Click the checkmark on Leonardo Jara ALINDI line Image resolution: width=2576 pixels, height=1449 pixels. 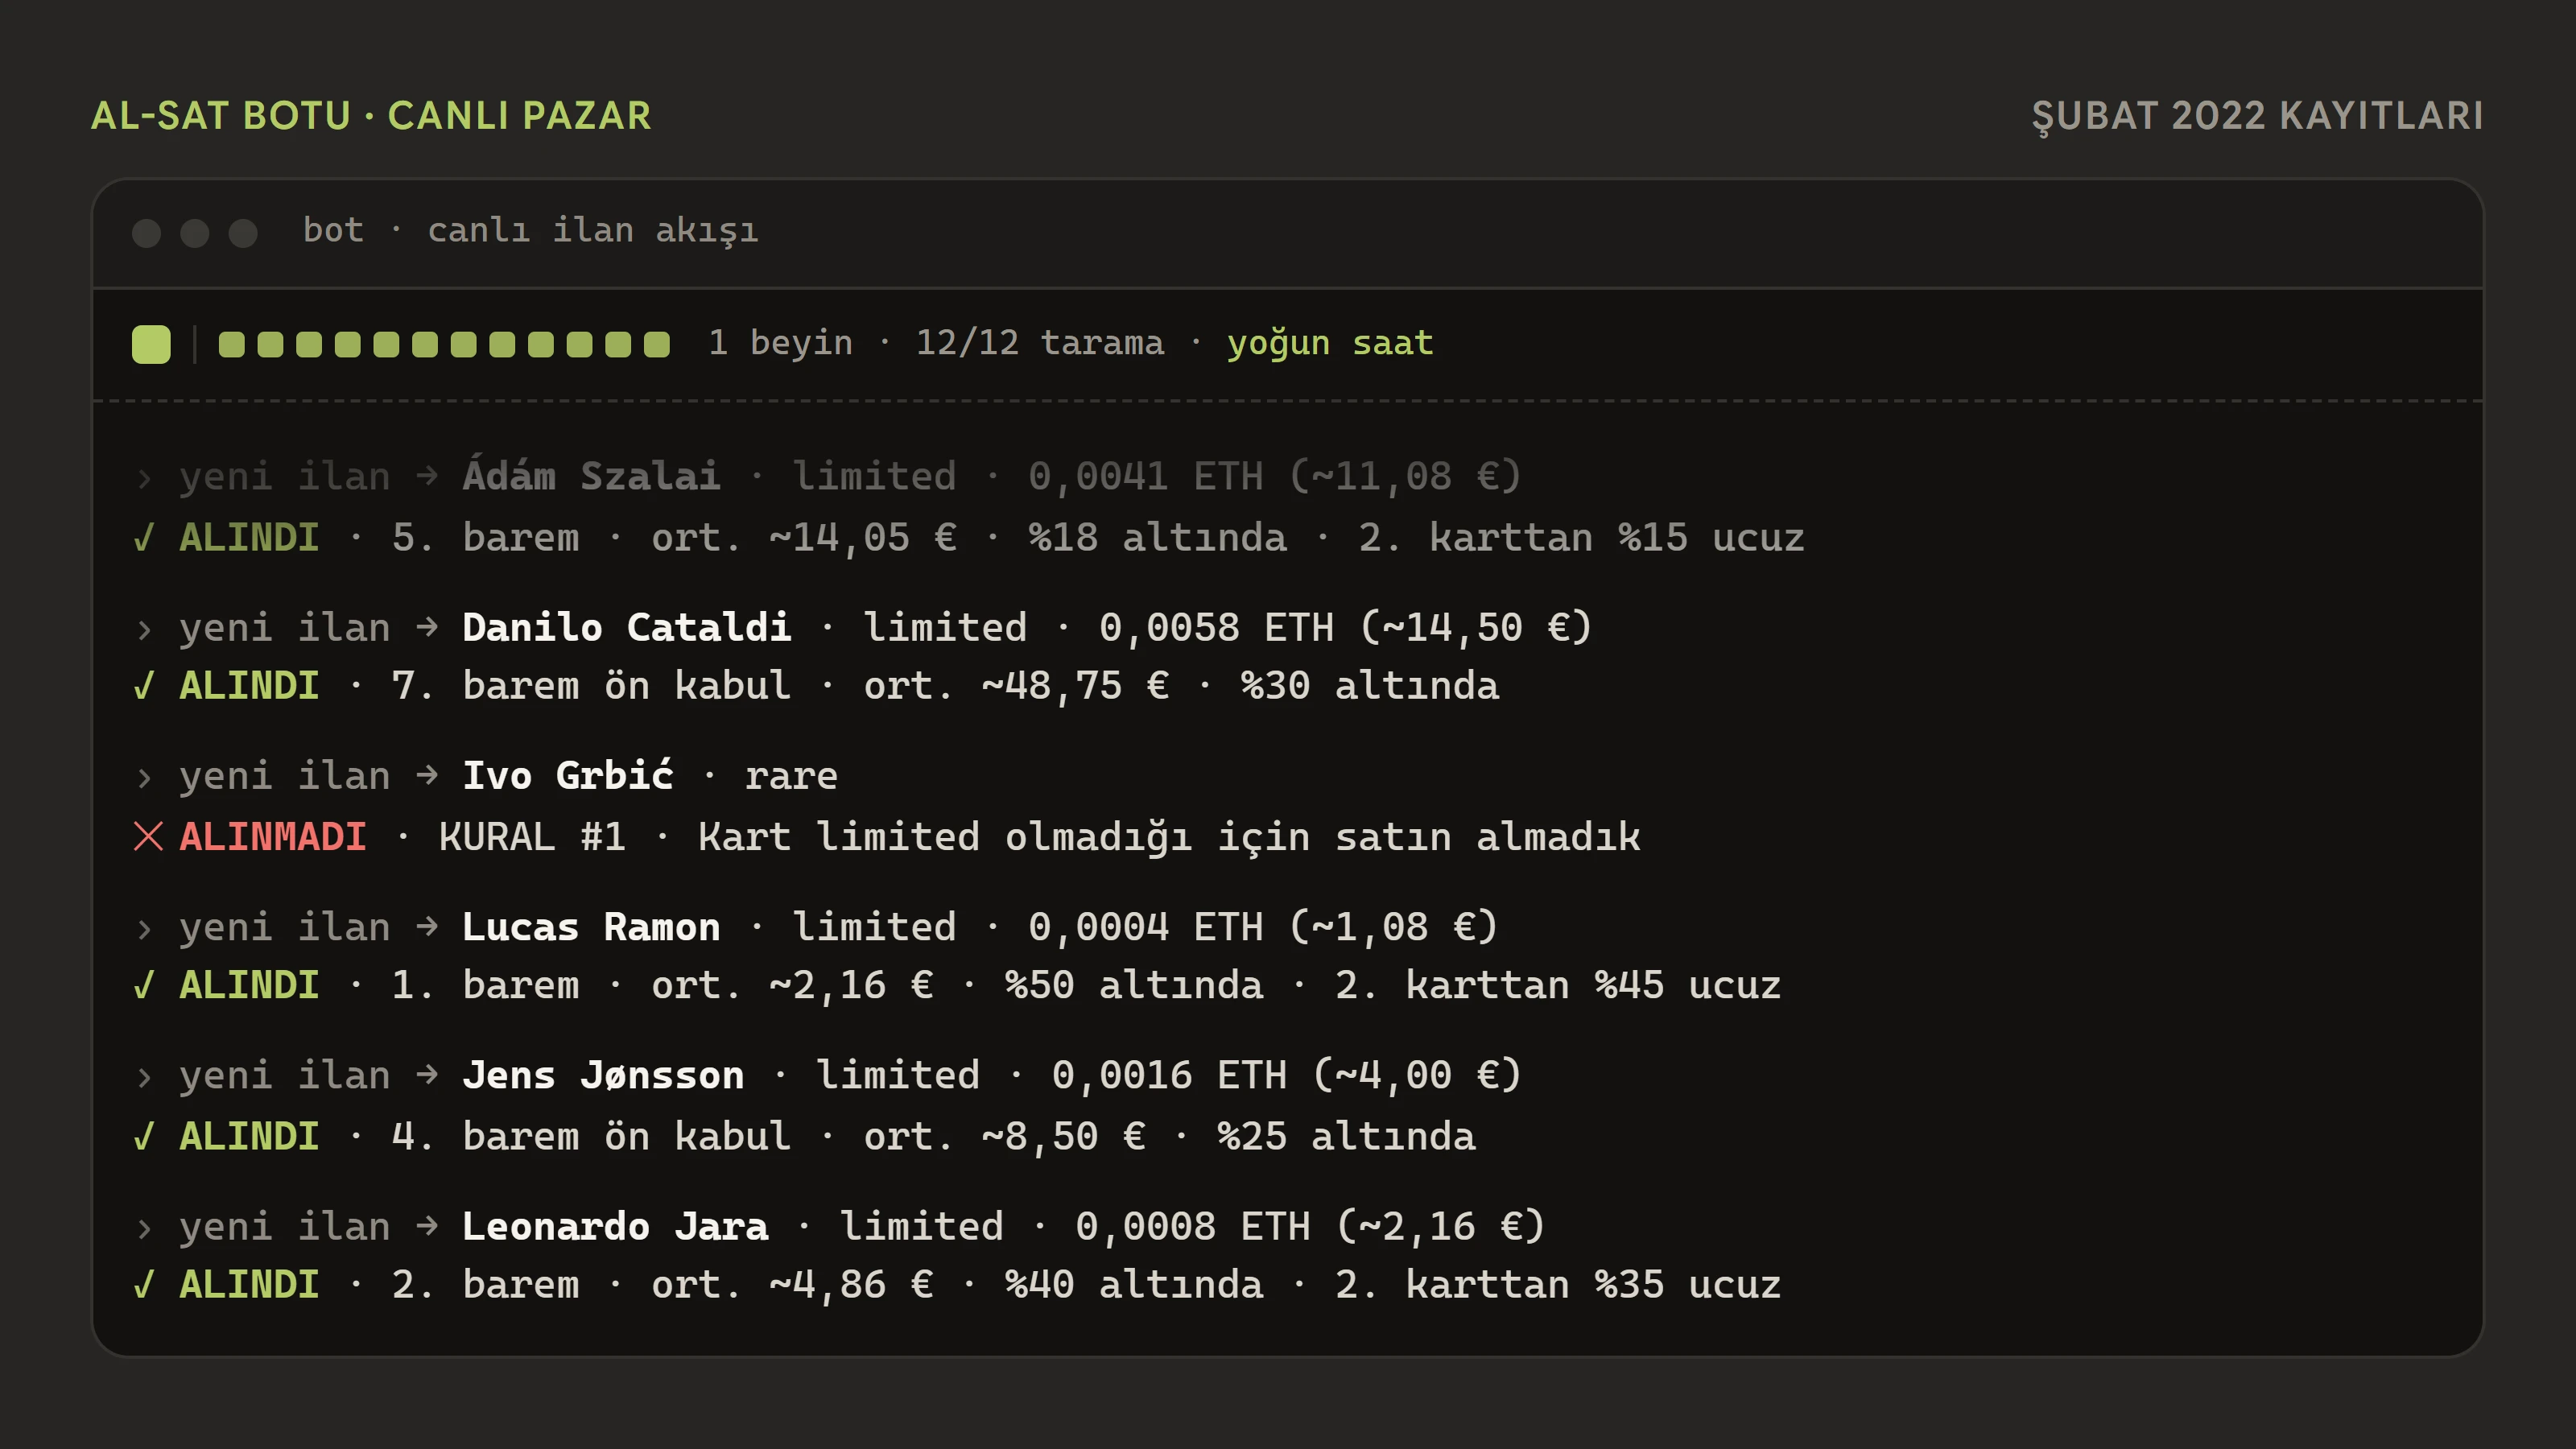[144, 1284]
